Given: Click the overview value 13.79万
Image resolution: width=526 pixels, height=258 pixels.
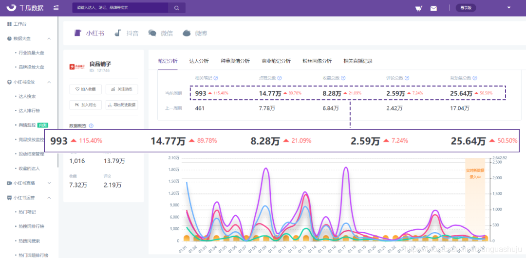Looking at the screenshot, I should (x=114, y=161).
